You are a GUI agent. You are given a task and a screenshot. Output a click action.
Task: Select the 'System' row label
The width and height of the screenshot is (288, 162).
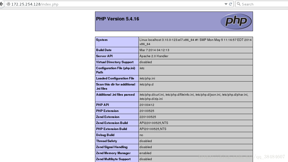[102, 40]
